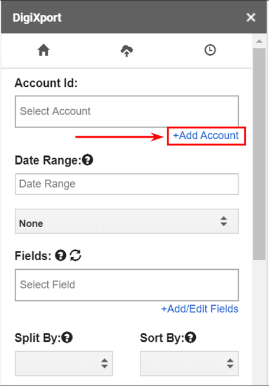The height and width of the screenshot is (386, 269).
Task: Open the Sort By dropdown
Action: (189, 364)
